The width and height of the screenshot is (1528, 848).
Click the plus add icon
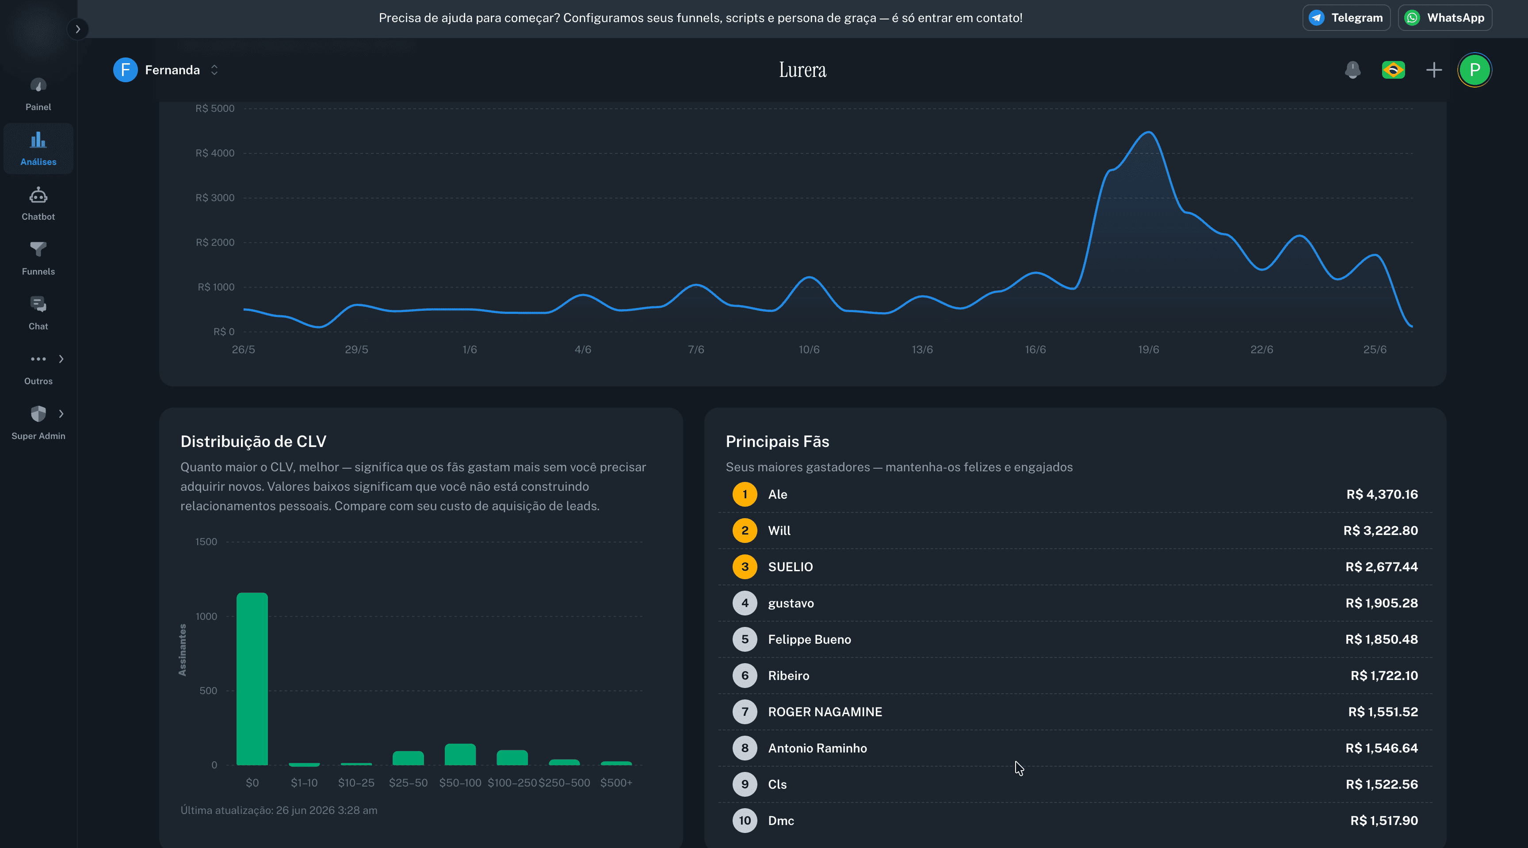point(1434,70)
